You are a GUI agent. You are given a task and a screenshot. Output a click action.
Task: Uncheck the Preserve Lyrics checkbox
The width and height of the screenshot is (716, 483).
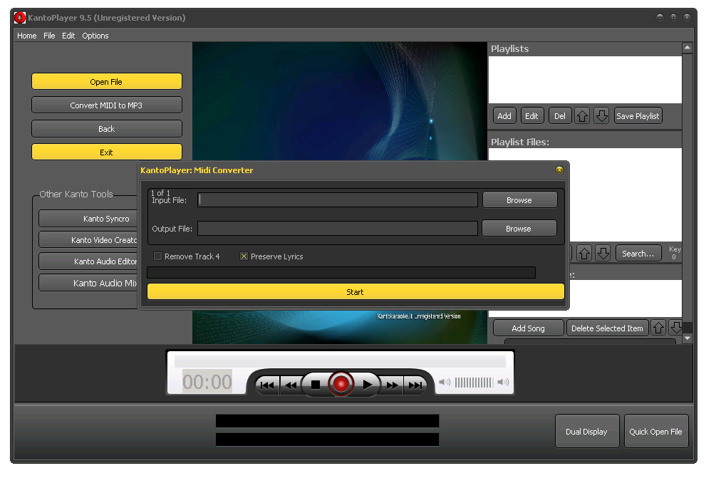click(244, 256)
